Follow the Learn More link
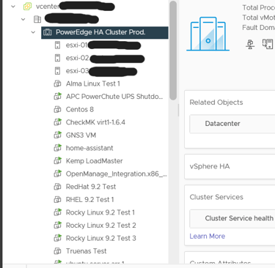Image resolution: width=275 pixels, height=268 pixels. point(208,237)
